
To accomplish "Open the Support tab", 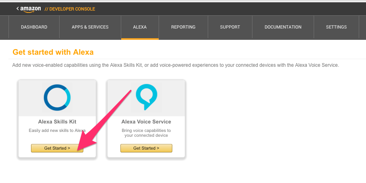I will pos(230,27).
